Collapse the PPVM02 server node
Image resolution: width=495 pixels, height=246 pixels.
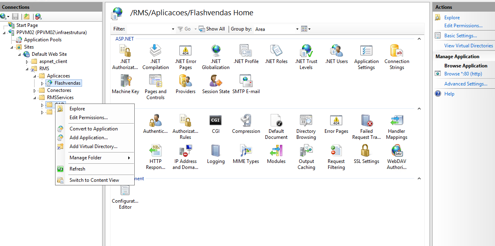[4, 33]
